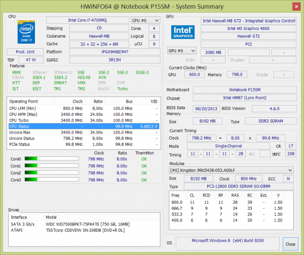Close the System Summary window via the red X
Image resolution: width=304 pixels, height=255 pixels.
tap(296, 7)
